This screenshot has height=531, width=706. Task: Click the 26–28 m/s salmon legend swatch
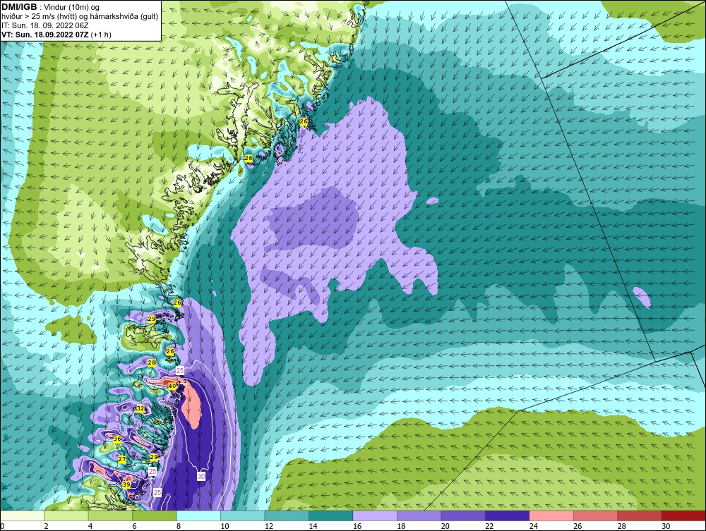pyautogui.click(x=596, y=515)
